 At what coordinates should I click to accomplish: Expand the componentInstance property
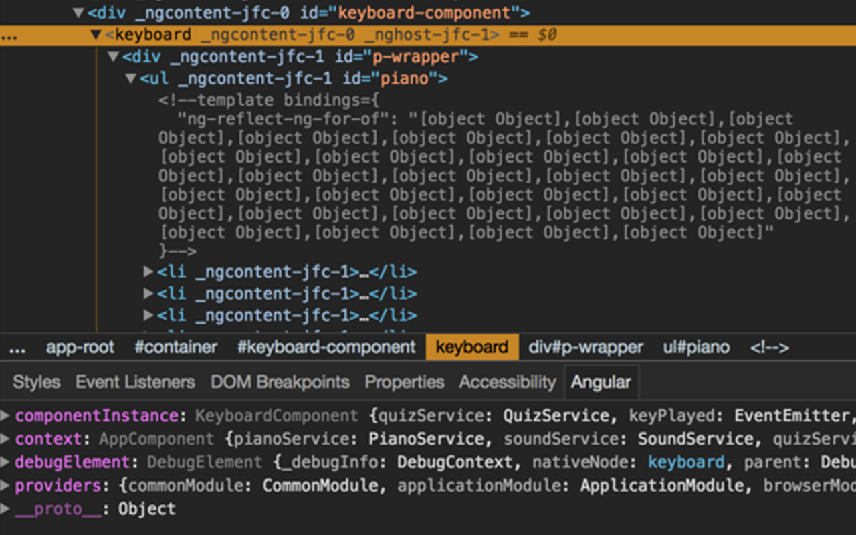point(5,416)
